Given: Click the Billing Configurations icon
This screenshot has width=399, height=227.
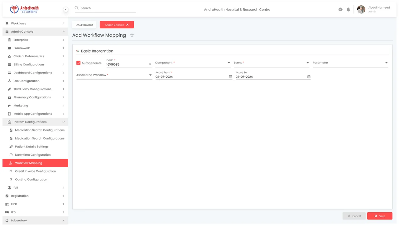Looking at the screenshot, I should pos(9,64).
